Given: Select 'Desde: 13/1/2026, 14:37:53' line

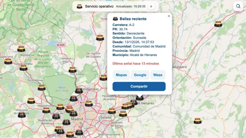Looking at the screenshot, I should coord(133,42).
